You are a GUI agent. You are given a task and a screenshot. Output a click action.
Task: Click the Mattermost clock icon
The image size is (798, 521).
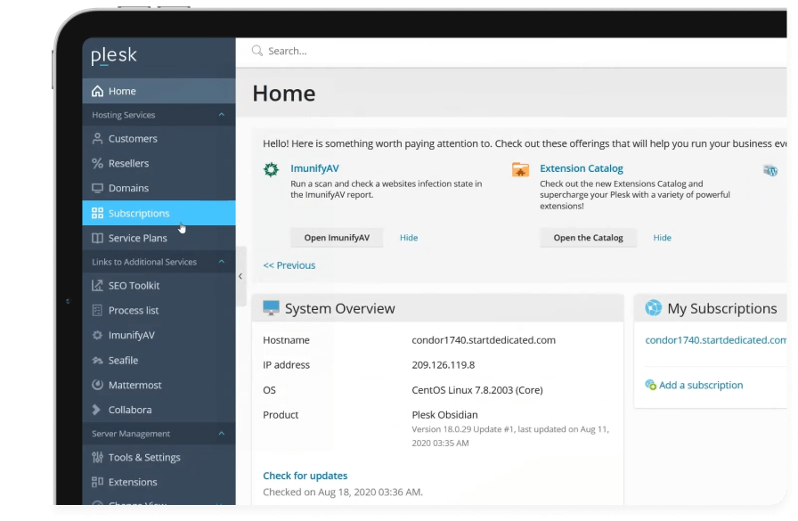96,385
